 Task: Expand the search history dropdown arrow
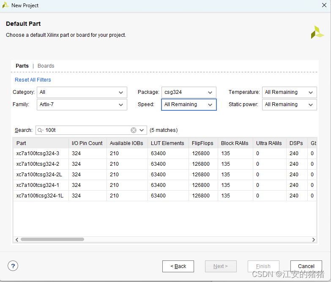tap(142, 130)
